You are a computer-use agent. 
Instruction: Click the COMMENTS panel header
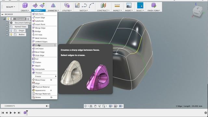coord(10,106)
